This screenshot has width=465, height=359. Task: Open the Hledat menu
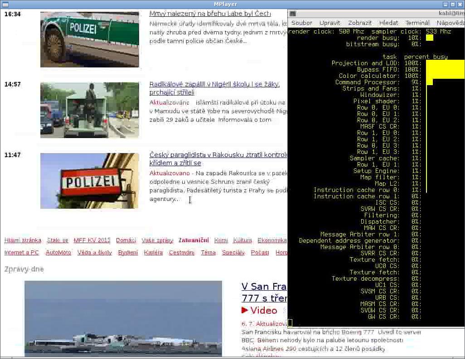[388, 23]
